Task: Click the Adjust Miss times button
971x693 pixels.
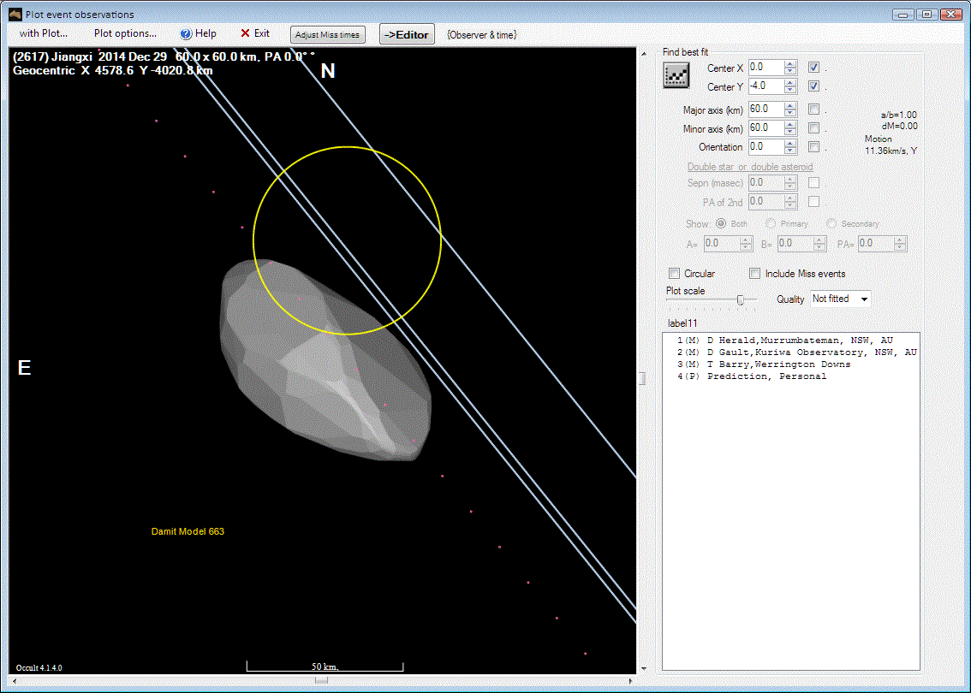Action: pyautogui.click(x=328, y=34)
